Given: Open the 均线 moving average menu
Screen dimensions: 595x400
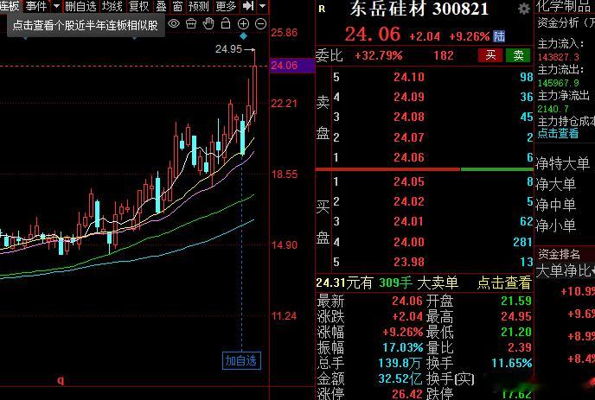Looking at the screenshot, I should click(x=112, y=6).
